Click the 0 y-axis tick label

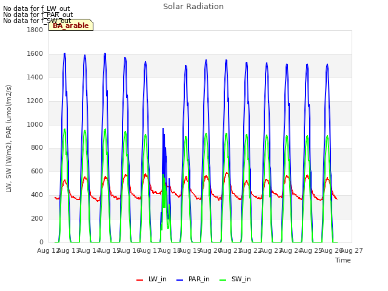(41, 242)
